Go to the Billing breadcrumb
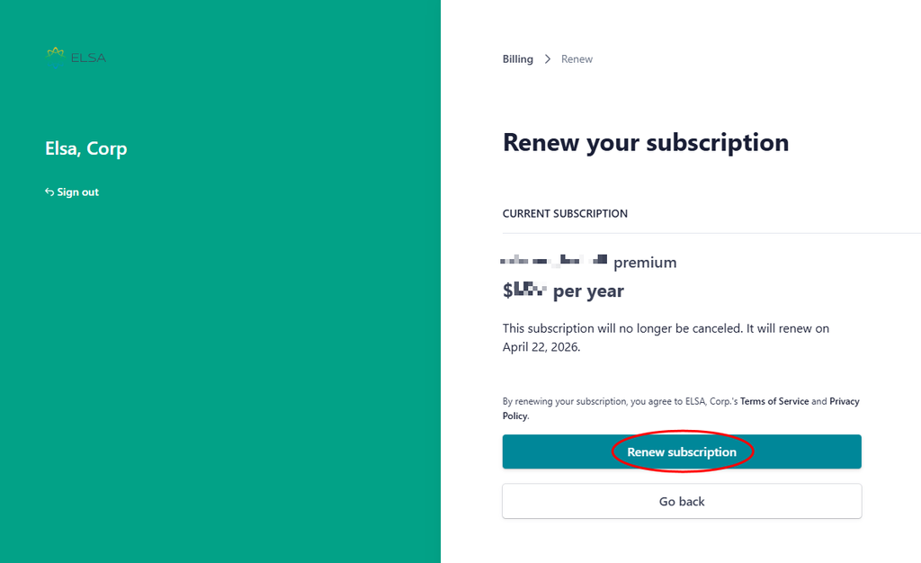The width and height of the screenshot is (921, 563). tap(517, 59)
